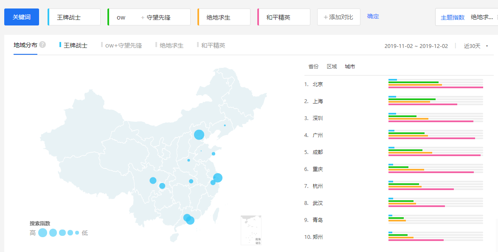Click the Hangzhou bubble on the map
The height and width of the screenshot is (252, 498).
point(213,182)
